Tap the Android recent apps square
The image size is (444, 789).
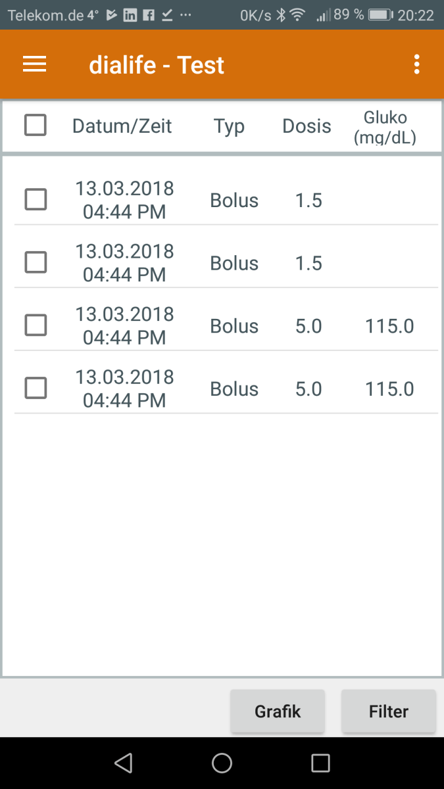coord(320,763)
